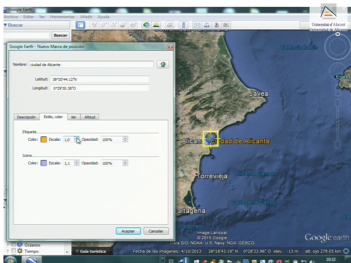
Task: Switch to the Descripción tab
Action: (26, 117)
